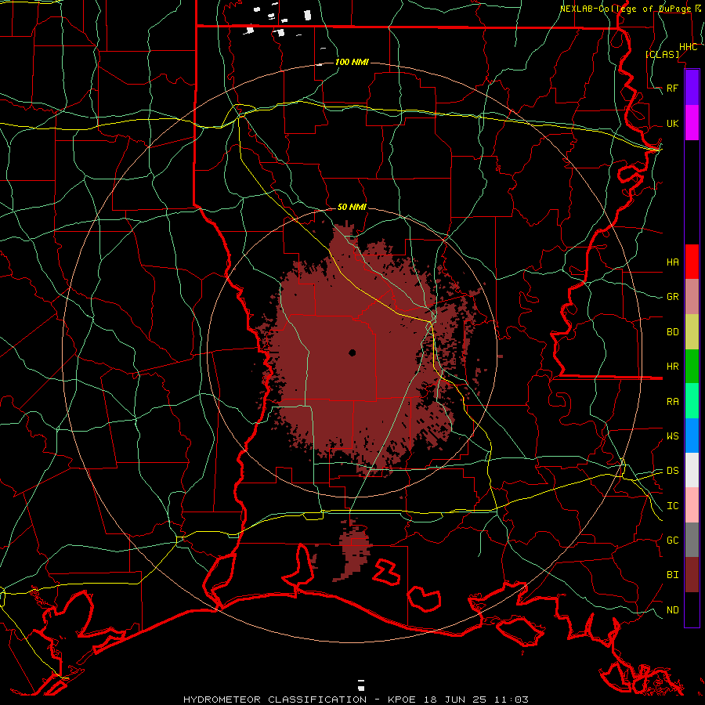The height and width of the screenshot is (705, 705).
Task: Click the 100 NMI range ring label
Action: (x=352, y=62)
